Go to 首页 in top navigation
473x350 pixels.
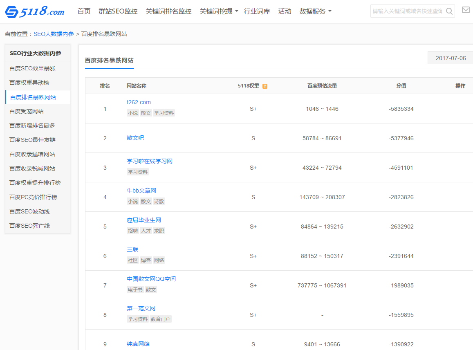tap(84, 11)
